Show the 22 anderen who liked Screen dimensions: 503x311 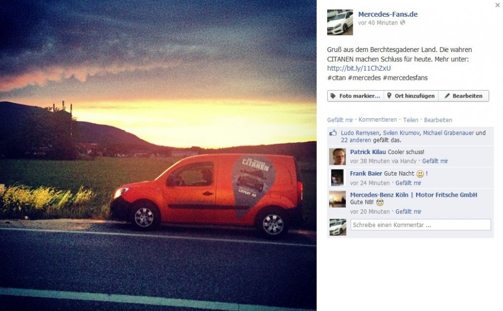coord(356,140)
